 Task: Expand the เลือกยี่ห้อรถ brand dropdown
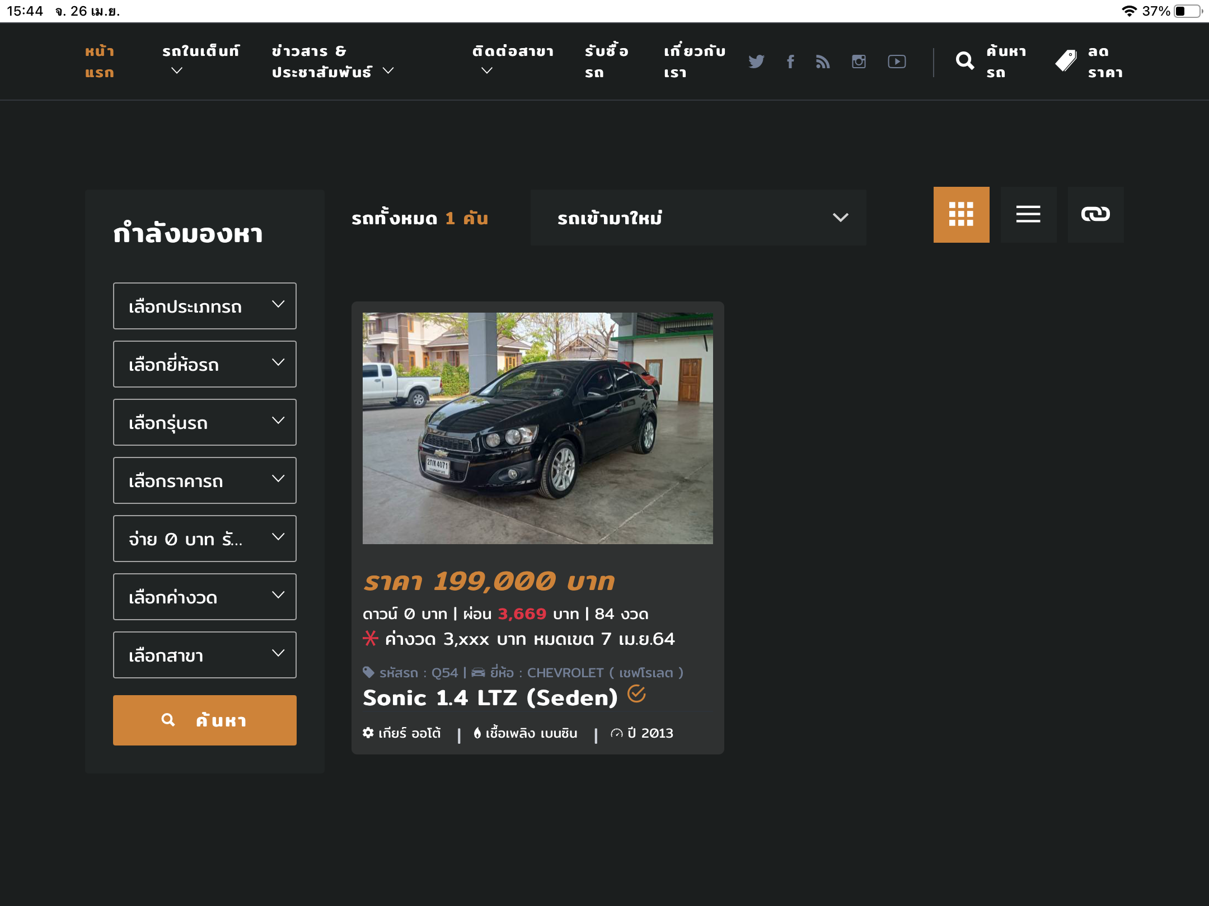(205, 364)
